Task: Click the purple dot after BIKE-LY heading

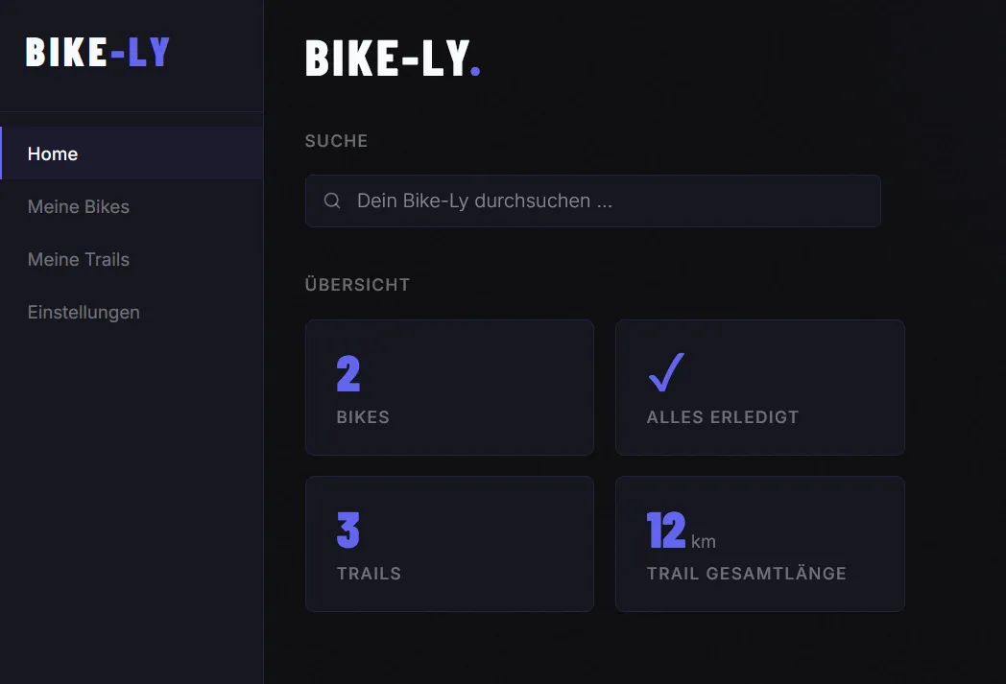Action: coord(477,69)
